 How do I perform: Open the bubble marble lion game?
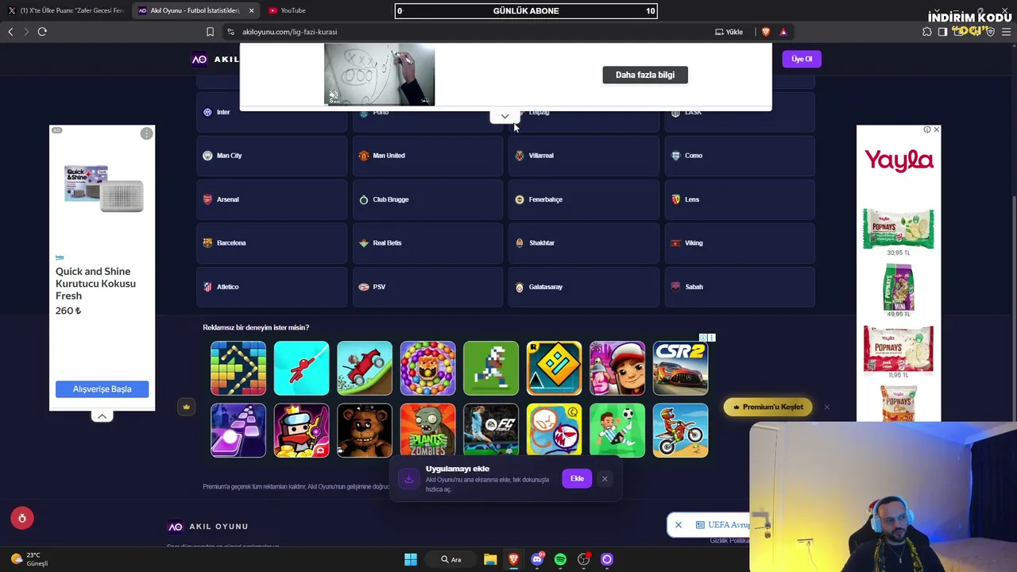pyautogui.click(x=427, y=368)
